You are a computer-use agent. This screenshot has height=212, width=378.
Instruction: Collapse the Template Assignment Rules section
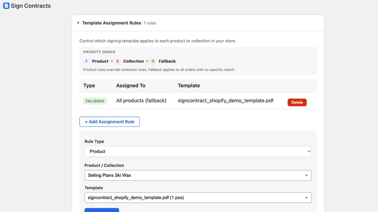click(78, 23)
